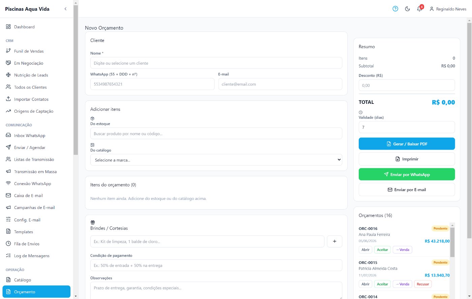Click Listas de Transmissão users icon

[x=8, y=159]
